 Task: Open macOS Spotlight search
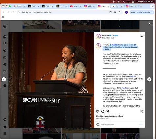click(x=129, y=2)
